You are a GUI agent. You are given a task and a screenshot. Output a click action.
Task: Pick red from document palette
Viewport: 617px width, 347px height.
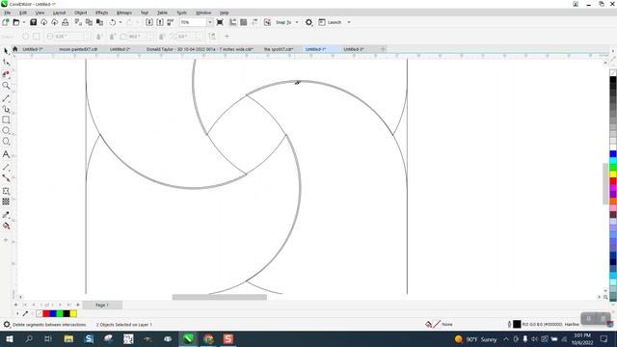pos(46,313)
